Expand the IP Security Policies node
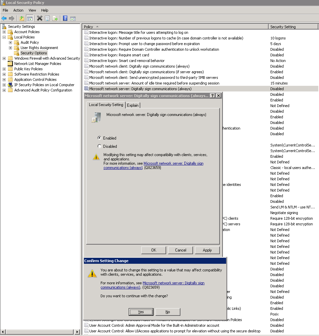The height and width of the screenshot is (336, 319). (4, 85)
